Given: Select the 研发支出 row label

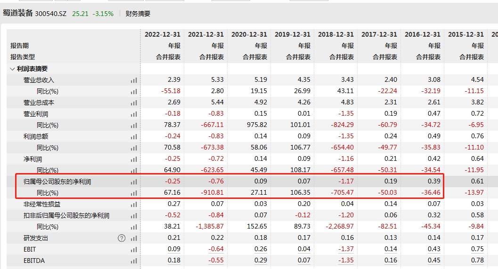Looking at the screenshot, I should coord(36,238).
